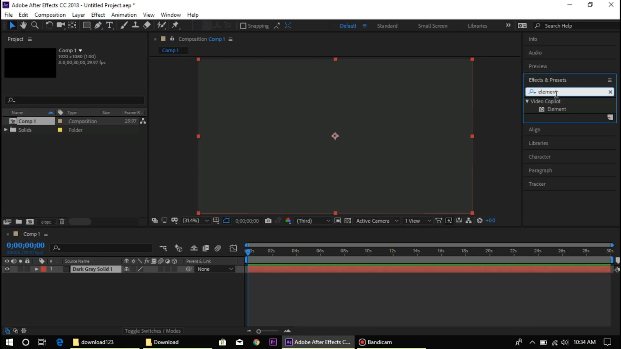
Task: Click Toggle Switches / Modes
Action: pyautogui.click(x=153, y=331)
